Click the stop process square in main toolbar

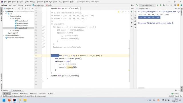pos(171,5)
